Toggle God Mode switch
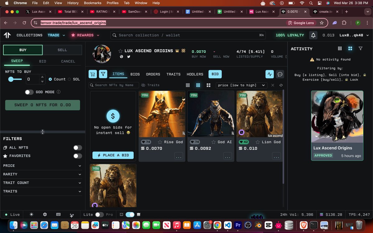The height and width of the screenshot is (233, 373). tap(29, 92)
